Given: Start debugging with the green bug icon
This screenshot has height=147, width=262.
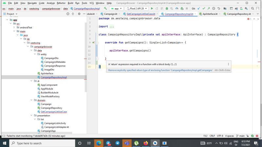Looking at the screenshot, I should pyautogui.click(x=167, y=9).
